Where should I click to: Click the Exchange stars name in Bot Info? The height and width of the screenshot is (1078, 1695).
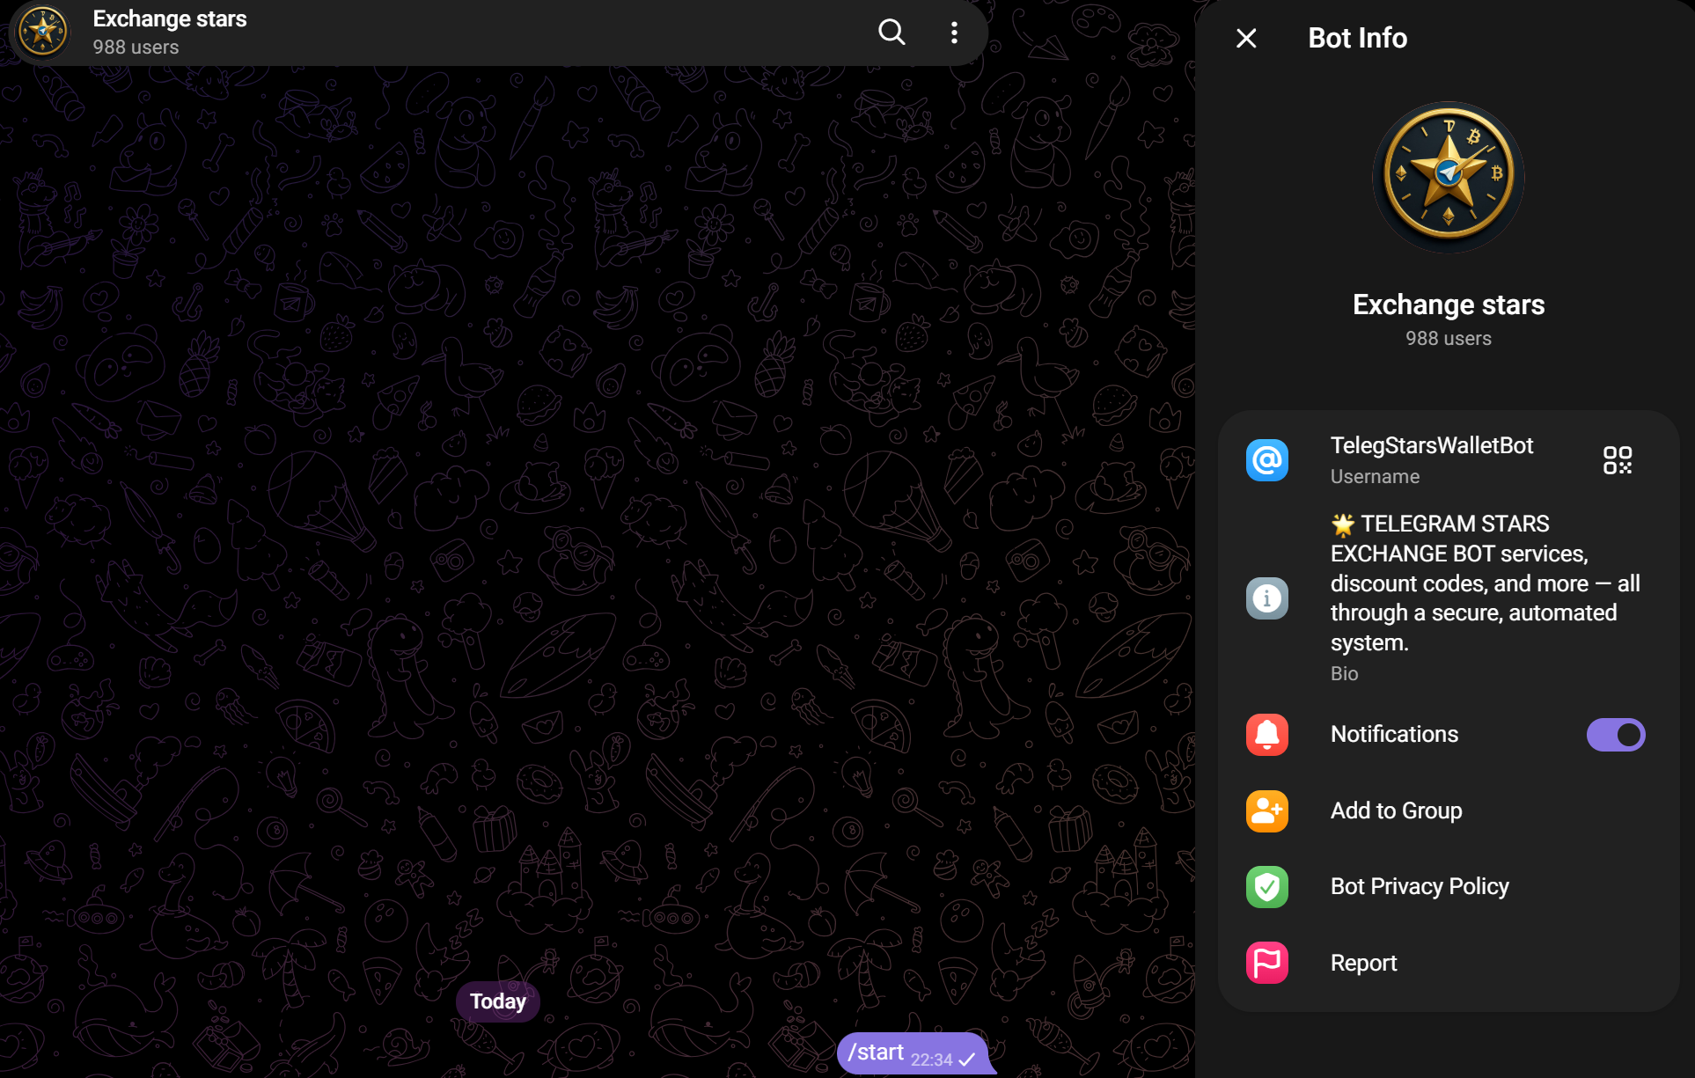1449,304
